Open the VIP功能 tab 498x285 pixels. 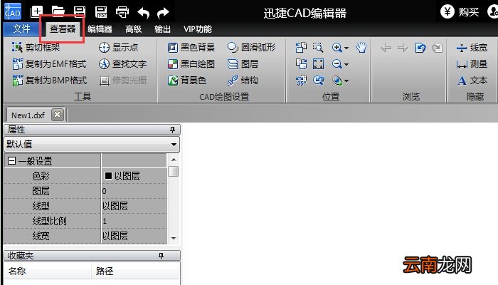198,29
